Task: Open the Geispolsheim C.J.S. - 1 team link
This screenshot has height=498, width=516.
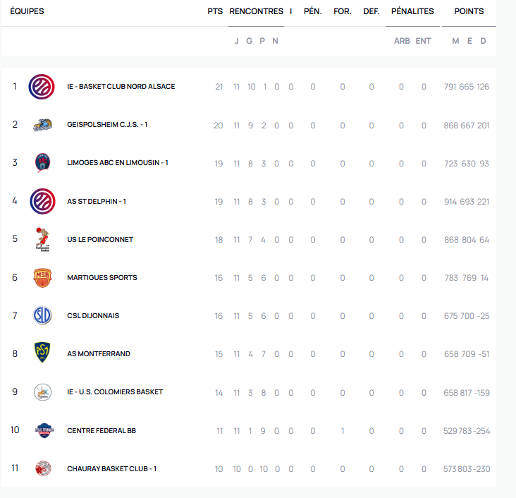Action: [x=107, y=125]
